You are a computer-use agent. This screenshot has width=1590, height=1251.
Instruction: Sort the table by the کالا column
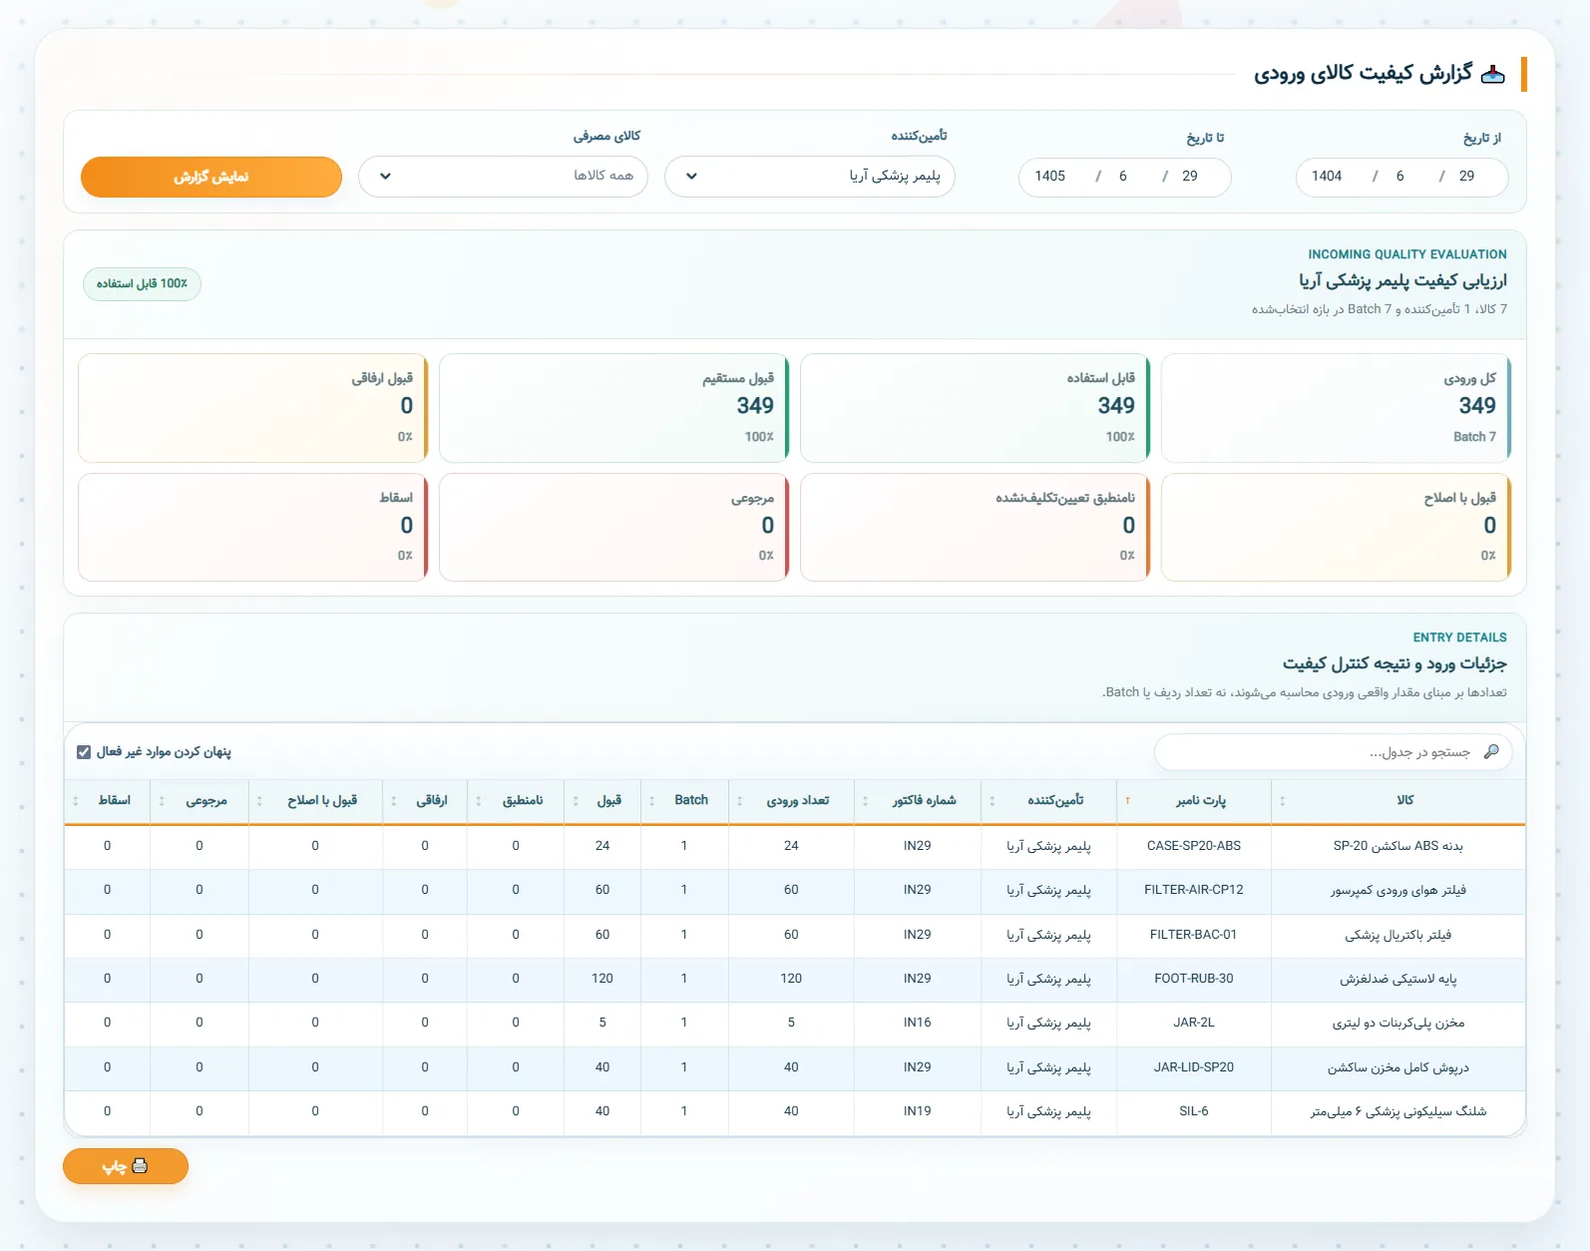pyautogui.click(x=1397, y=801)
